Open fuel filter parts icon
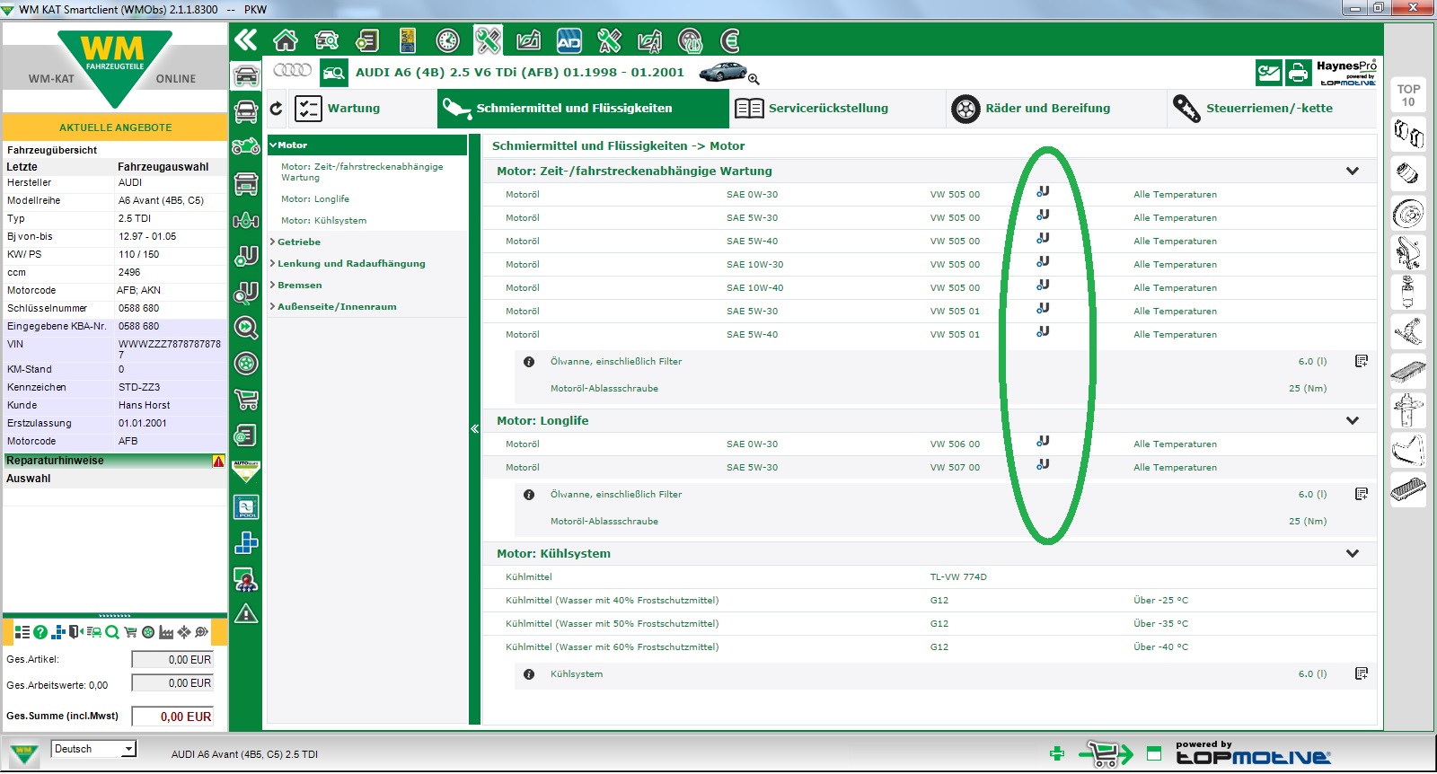The width and height of the screenshot is (1437, 774). click(1408, 293)
